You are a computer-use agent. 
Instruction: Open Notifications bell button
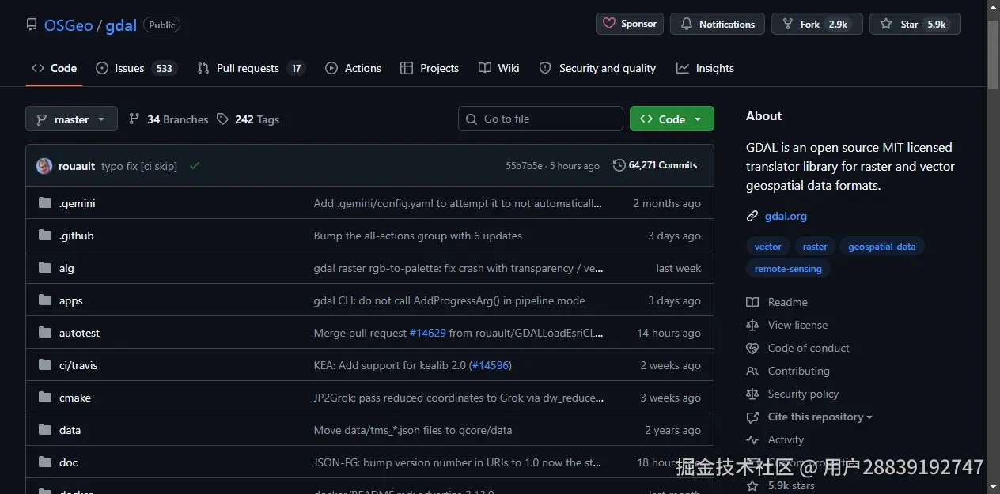coord(718,24)
